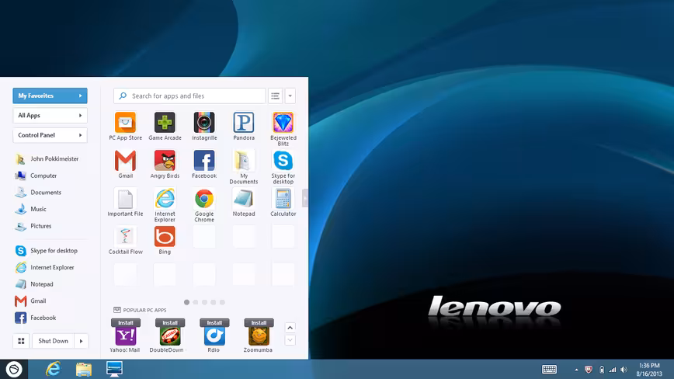
Task: Open the Lenovo monitor app on the taskbar
Action: [114, 369]
